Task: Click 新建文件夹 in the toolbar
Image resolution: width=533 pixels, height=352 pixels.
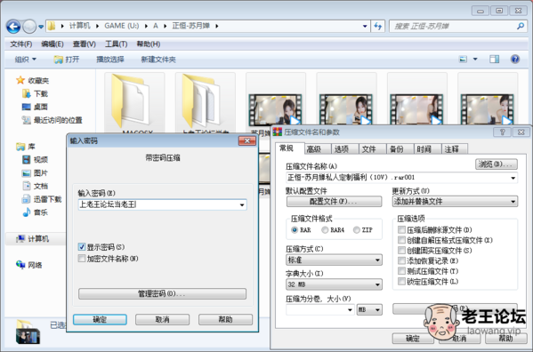Action: (158, 60)
